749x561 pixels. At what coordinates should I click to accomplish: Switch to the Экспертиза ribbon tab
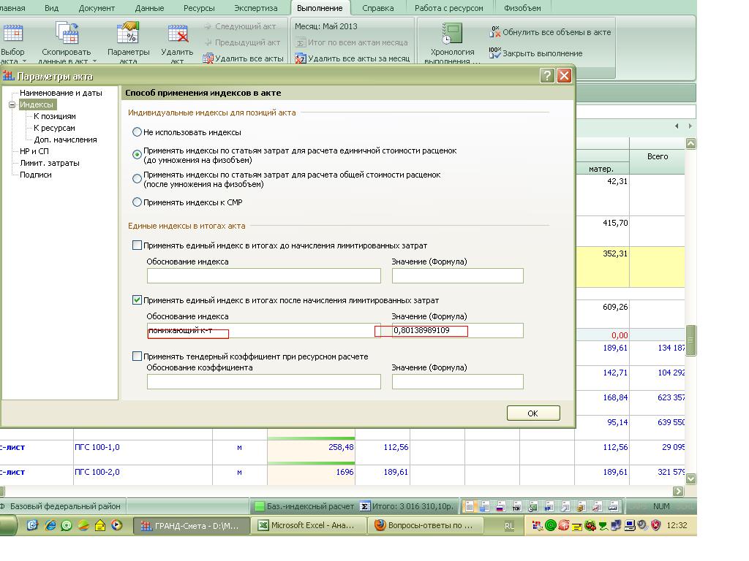[255, 8]
